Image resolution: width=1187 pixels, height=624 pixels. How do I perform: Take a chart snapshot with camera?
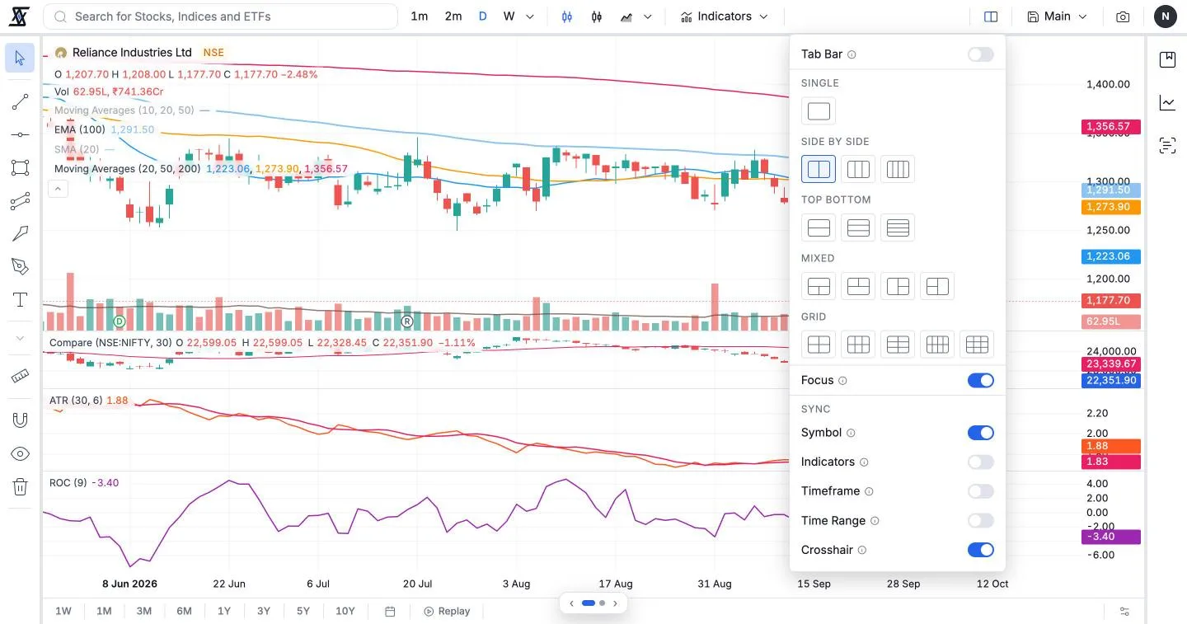pos(1123,16)
